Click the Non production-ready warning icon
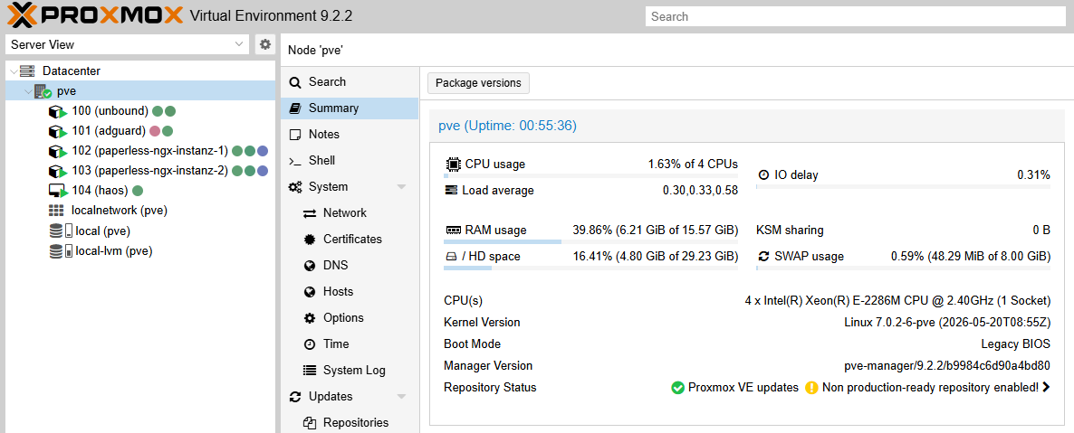The image size is (1074, 433). [811, 388]
